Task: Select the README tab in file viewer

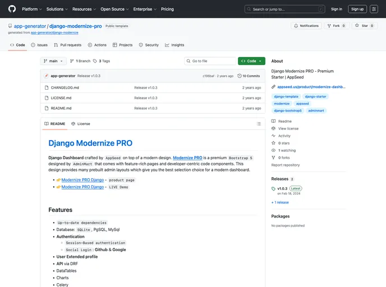Action: tap(54, 124)
